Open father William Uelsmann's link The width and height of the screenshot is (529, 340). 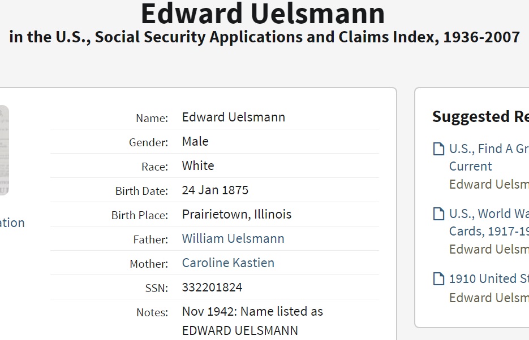[x=233, y=238]
